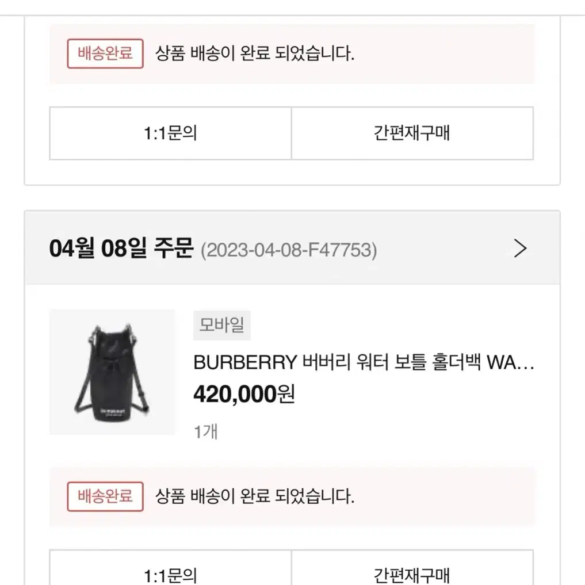Select 간편재구매 for the Burberry order

point(412,568)
